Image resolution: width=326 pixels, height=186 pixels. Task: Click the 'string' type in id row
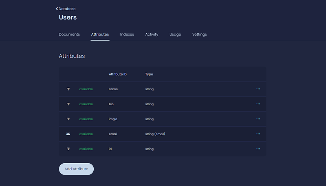tap(150, 149)
